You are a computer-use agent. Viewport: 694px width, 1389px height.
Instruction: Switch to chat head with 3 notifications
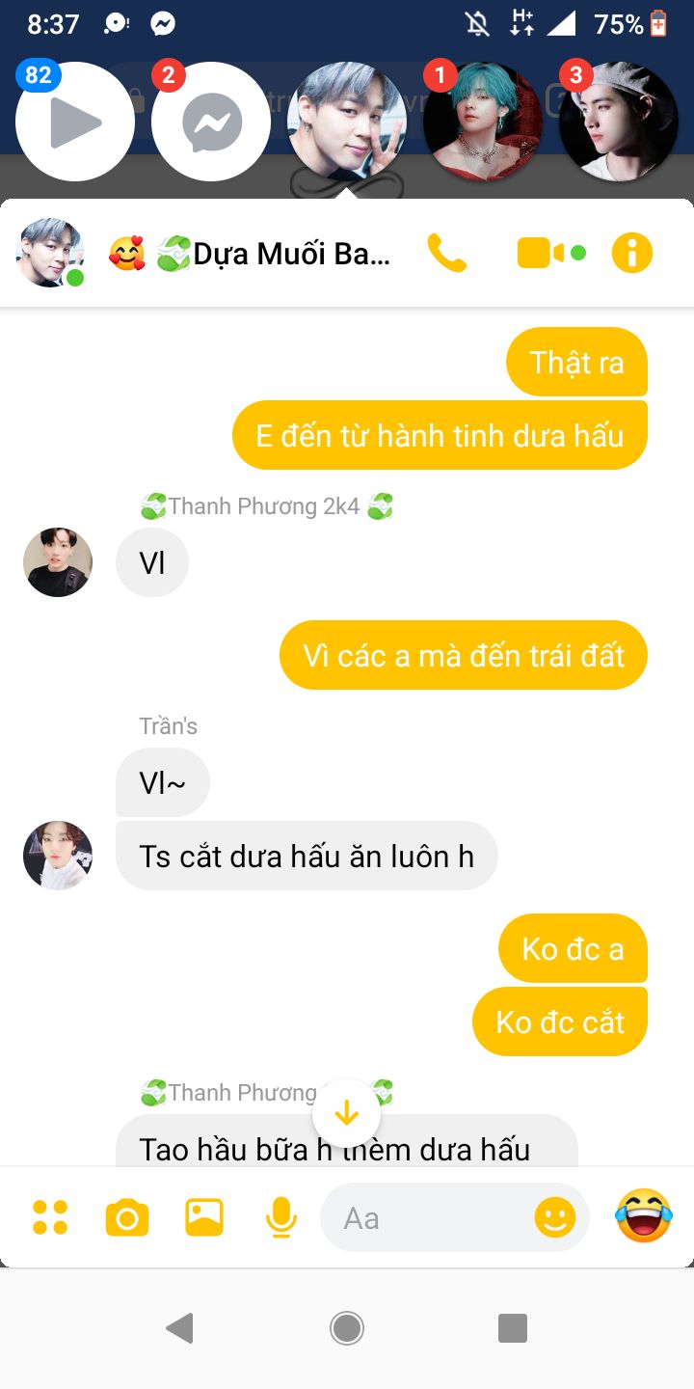619,122
